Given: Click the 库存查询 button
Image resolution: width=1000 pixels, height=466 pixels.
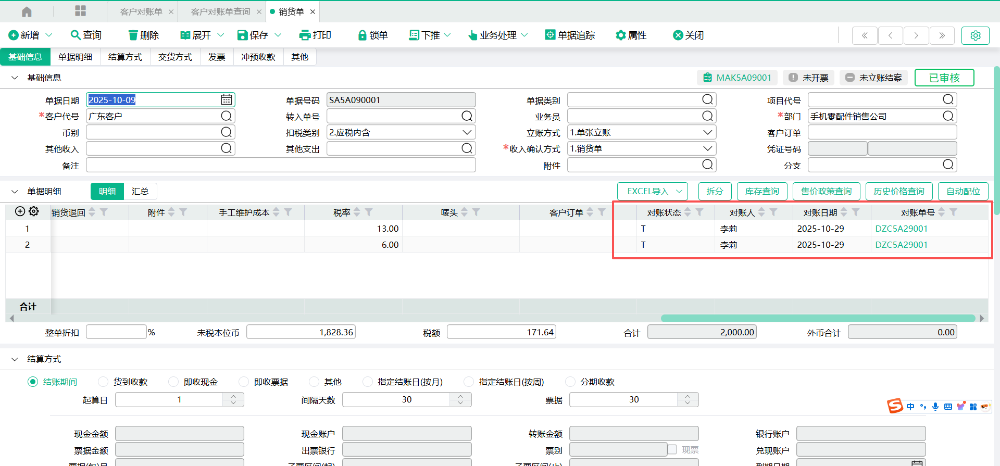Looking at the screenshot, I should [x=762, y=191].
